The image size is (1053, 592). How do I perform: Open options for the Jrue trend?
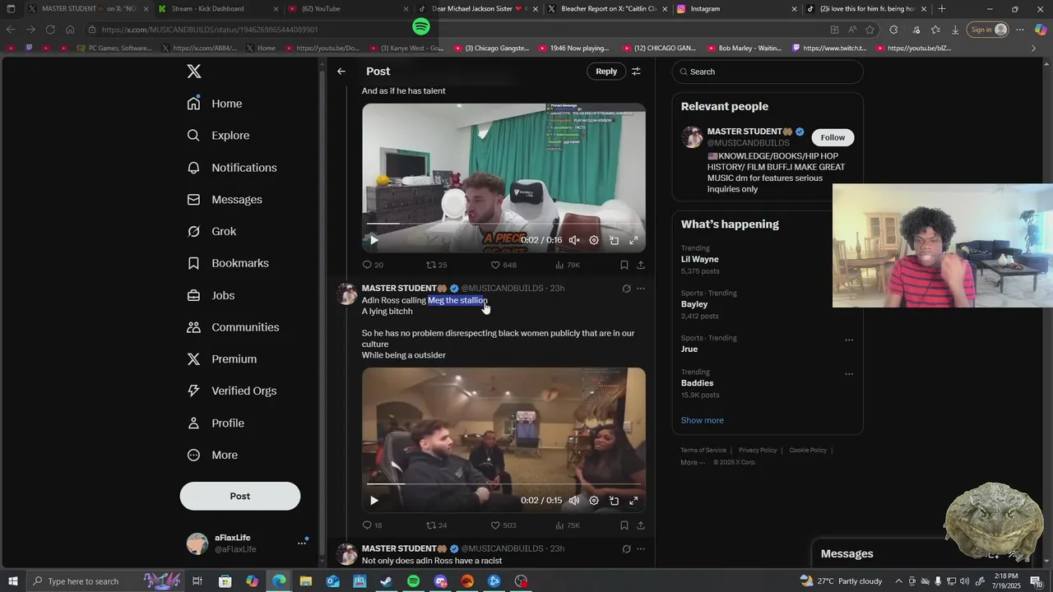(x=849, y=340)
